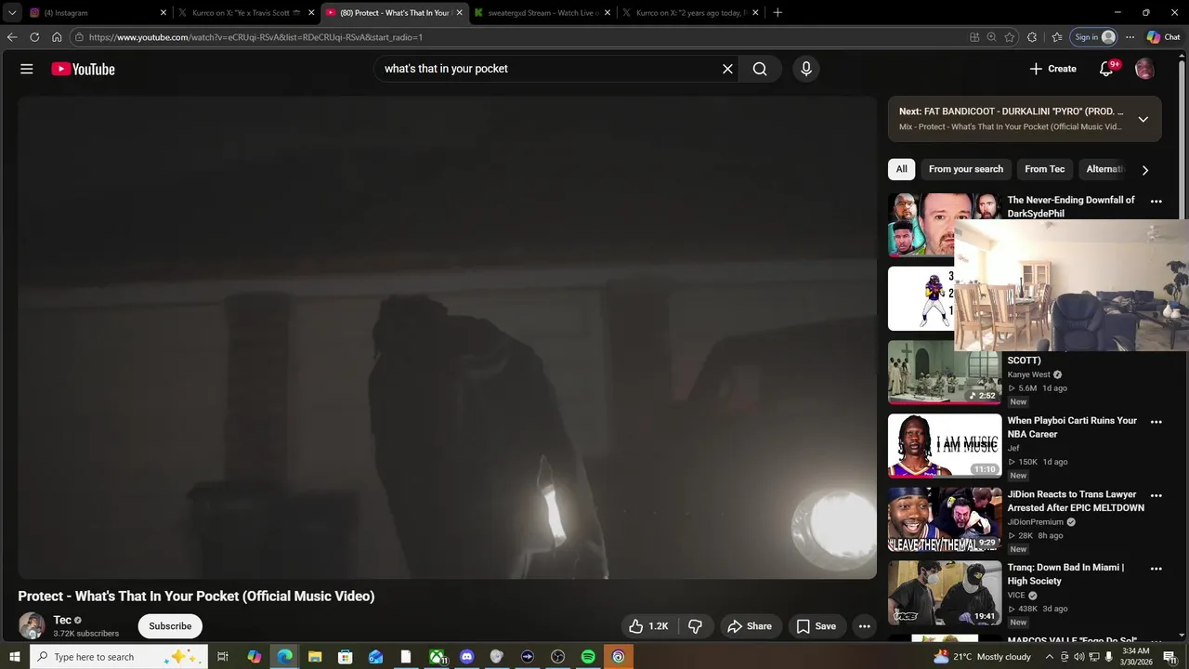
Task: Open options for JiDion Reacts video
Action: click(1156, 495)
